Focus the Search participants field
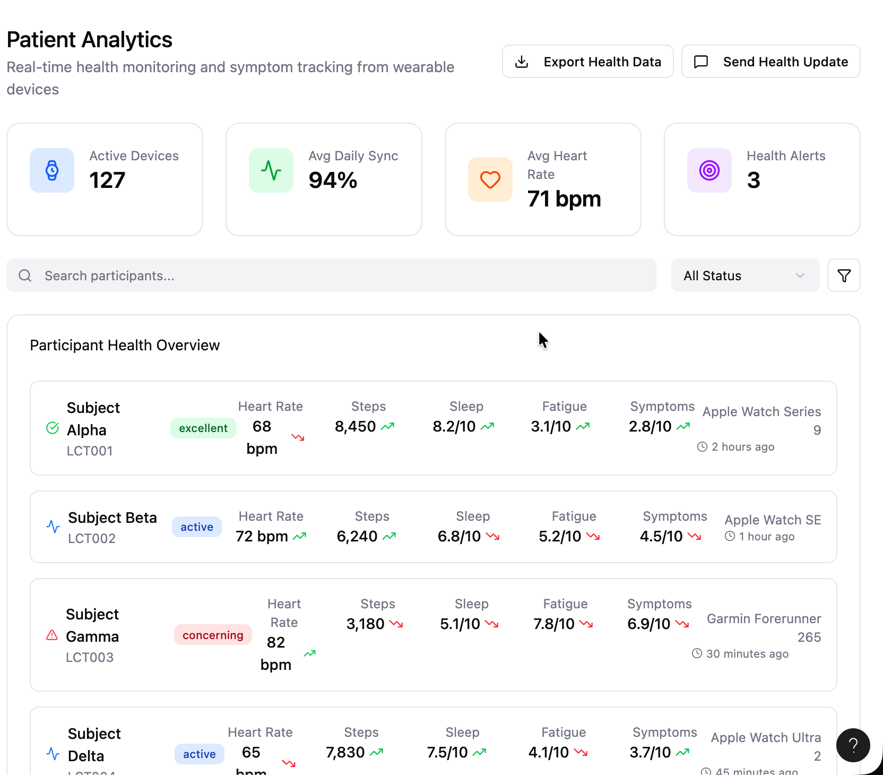The height and width of the screenshot is (775, 883). 331,275
